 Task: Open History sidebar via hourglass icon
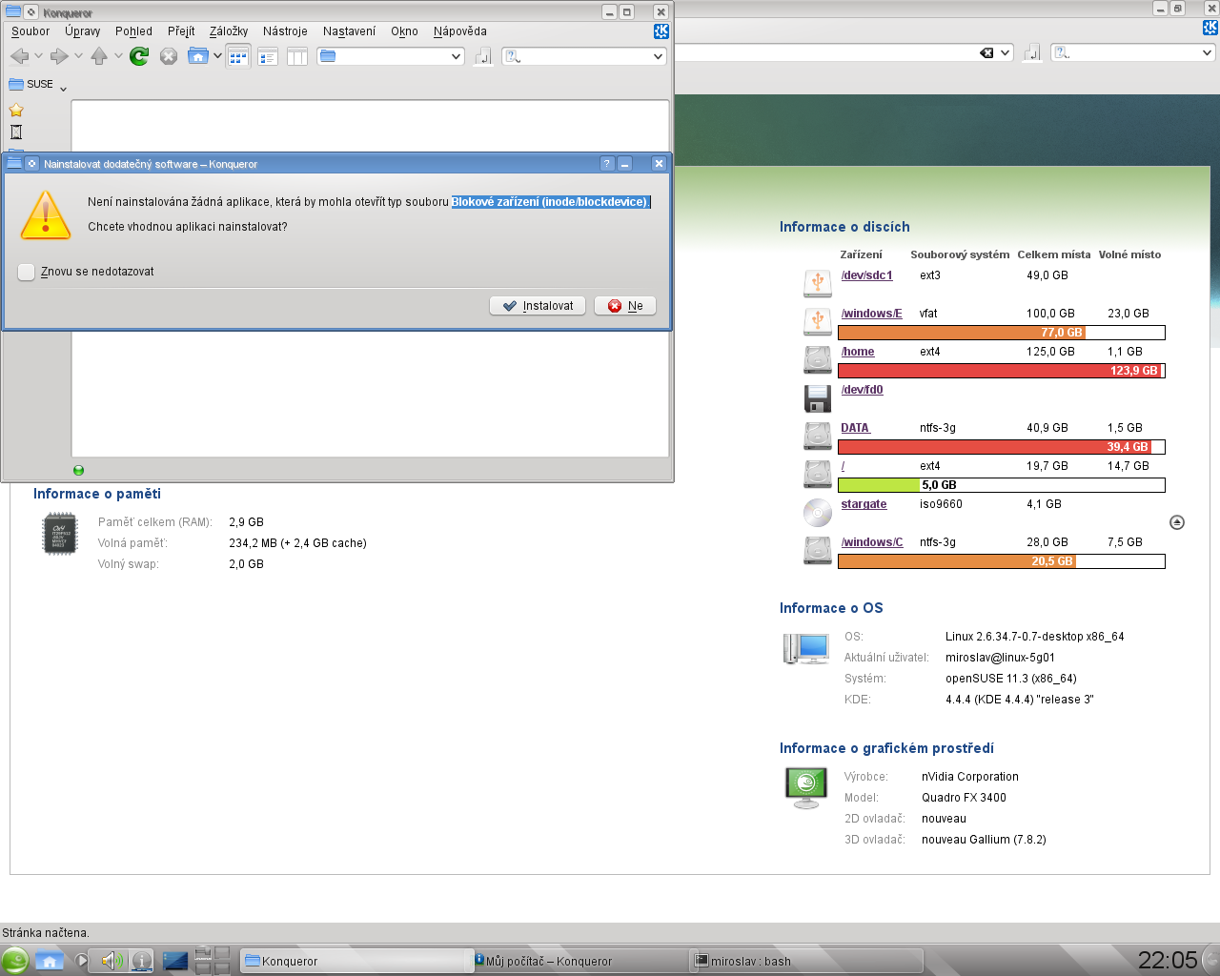click(x=16, y=132)
